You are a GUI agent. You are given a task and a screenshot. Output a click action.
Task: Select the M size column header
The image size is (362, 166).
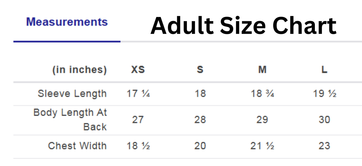point(262,70)
